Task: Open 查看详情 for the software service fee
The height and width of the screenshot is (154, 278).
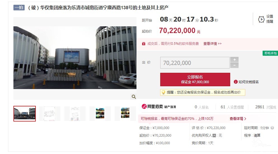Action: pyautogui.click(x=212, y=44)
